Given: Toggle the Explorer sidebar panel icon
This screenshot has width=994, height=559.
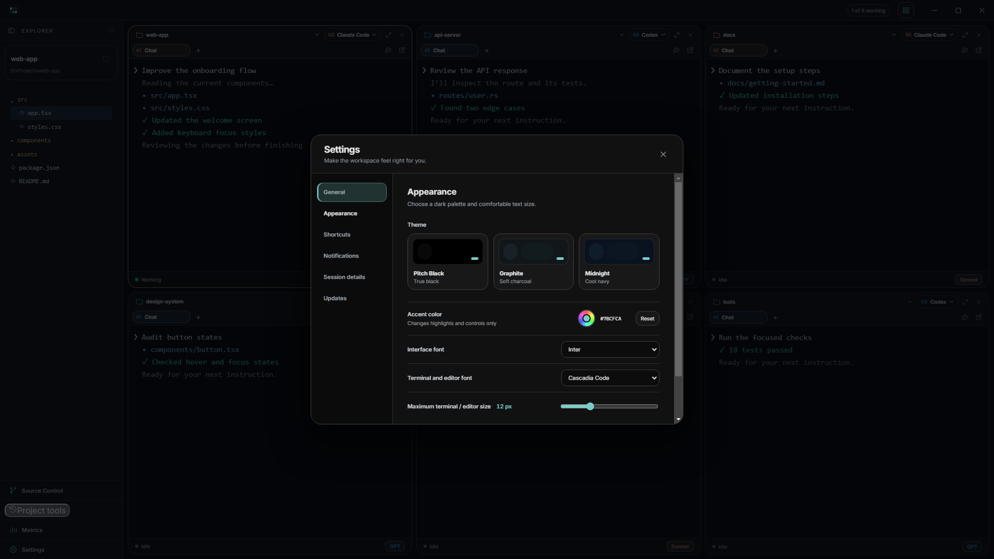Looking at the screenshot, I should click(x=11, y=31).
